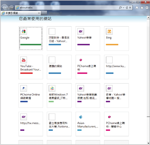Viewport: 150px width, 145px height.
Task: Click the PChome favicon in the Asian Manufacturers row
Action: tap(109, 117)
